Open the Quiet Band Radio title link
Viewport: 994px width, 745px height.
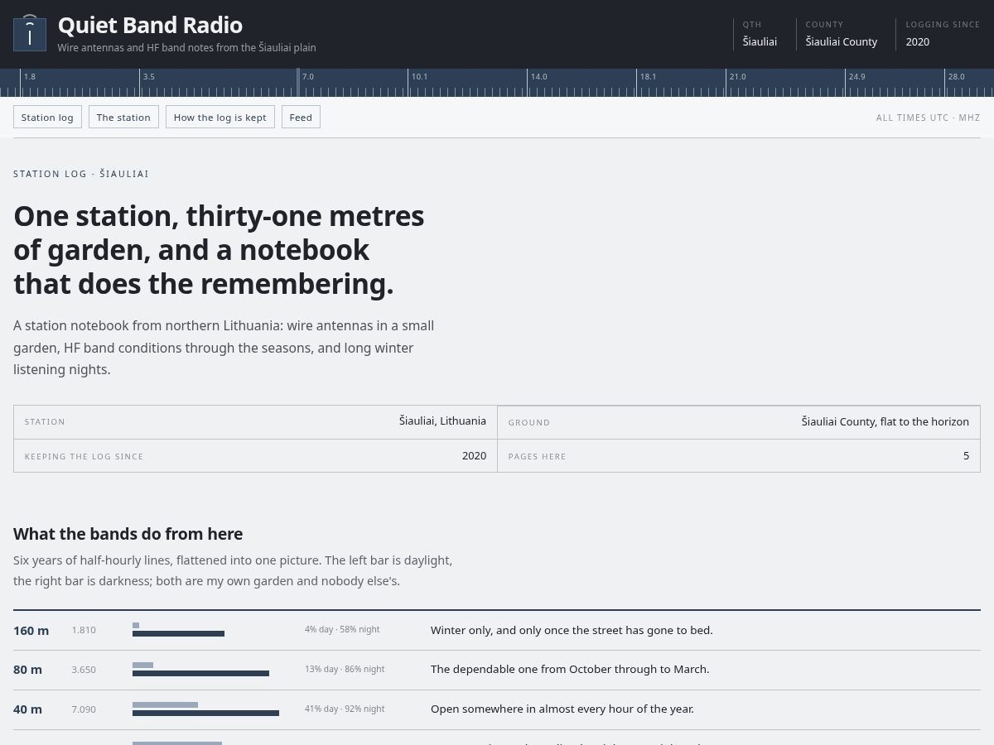click(150, 25)
